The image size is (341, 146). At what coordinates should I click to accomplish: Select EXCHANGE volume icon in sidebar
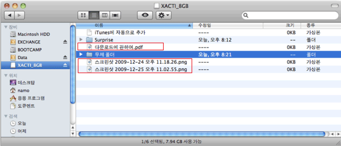point(13,42)
